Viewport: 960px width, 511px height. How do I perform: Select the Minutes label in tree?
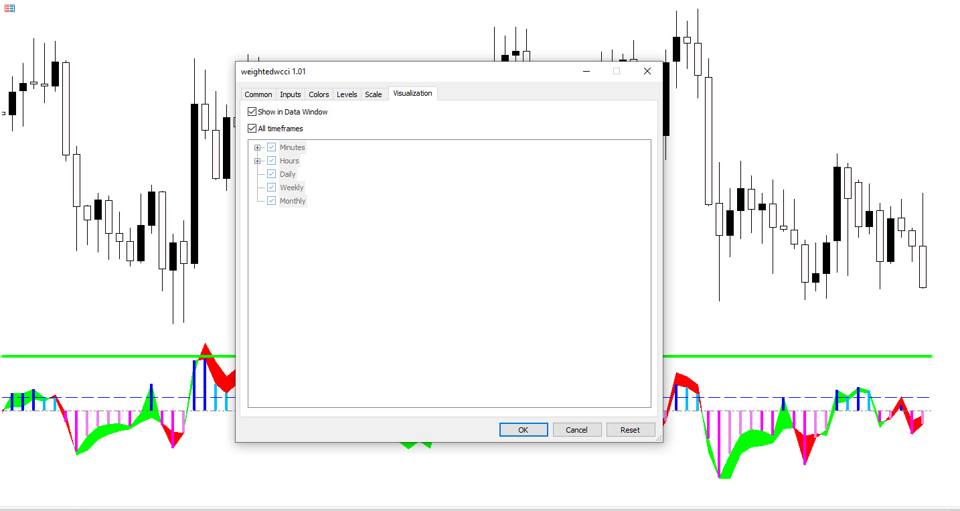[x=292, y=147]
